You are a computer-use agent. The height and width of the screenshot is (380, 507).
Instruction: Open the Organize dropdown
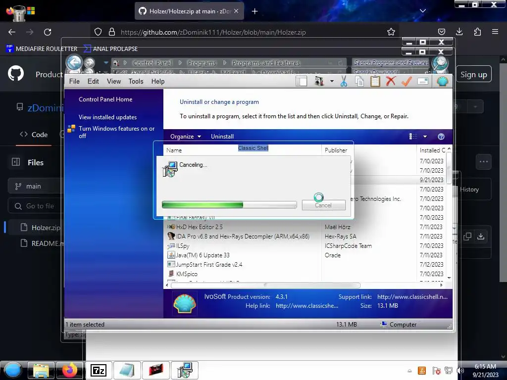tap(186, 137)
